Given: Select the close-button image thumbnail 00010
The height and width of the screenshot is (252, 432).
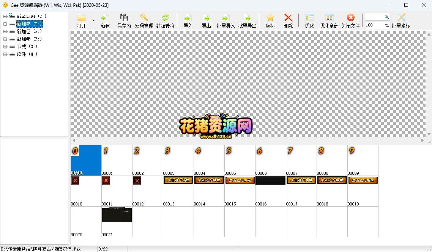Looking at the screenshot, I should click(86, 191).
